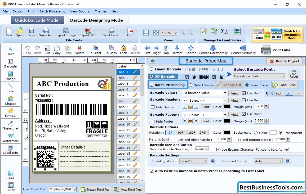The height and width of the screenshot is (194, 306).
Task: Center Horizontally align the object
Action: point(213,50)
